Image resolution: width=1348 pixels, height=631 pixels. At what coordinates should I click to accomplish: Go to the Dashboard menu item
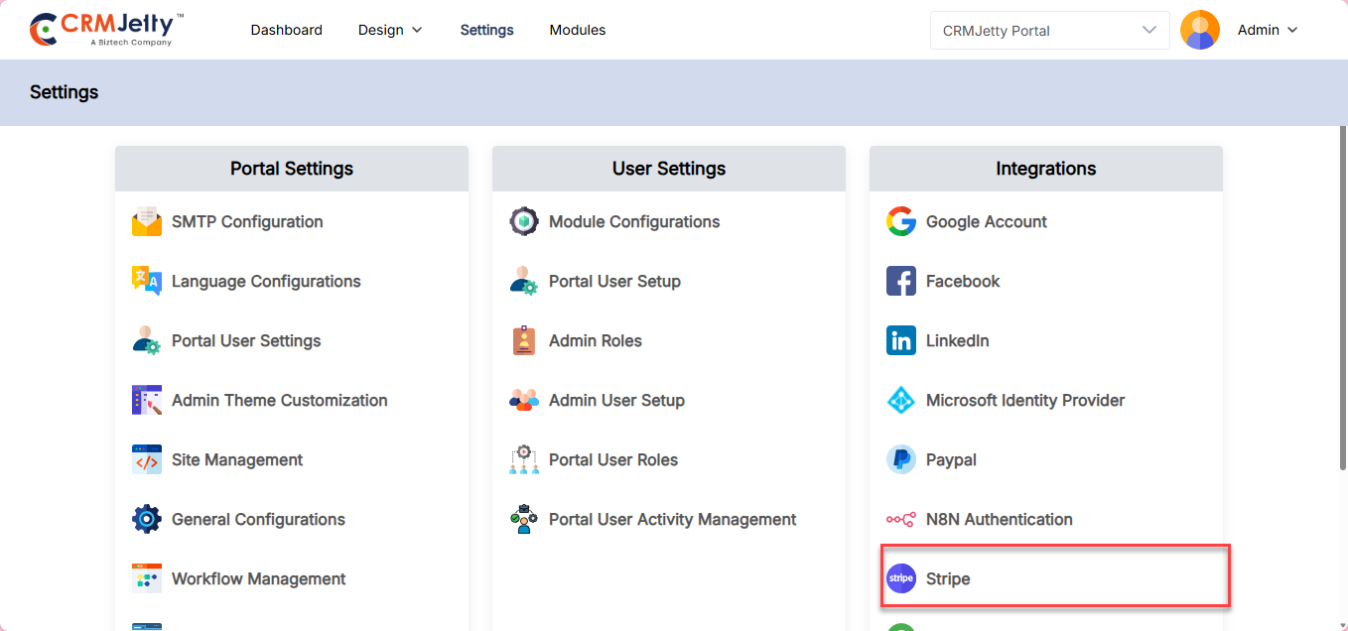[286, 30]
